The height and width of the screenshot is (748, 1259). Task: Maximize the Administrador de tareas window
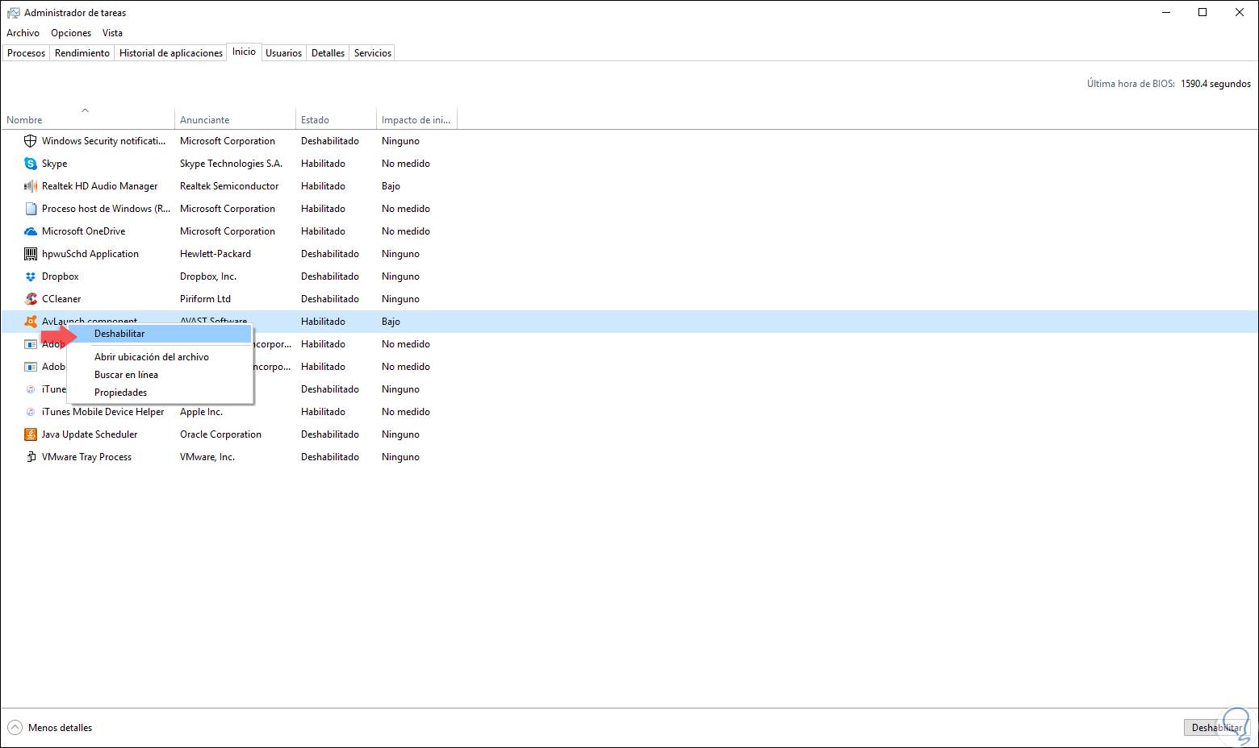(x=1203, y=12)
